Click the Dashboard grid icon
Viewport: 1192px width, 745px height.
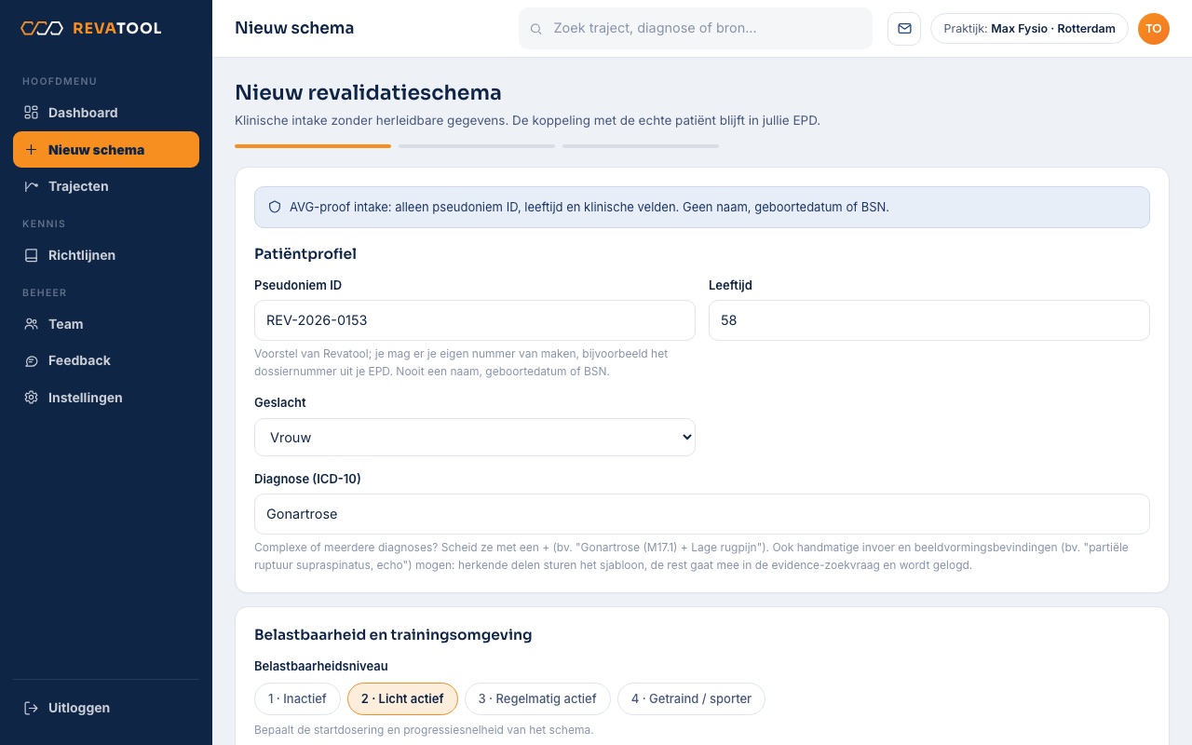click(31, 113)
